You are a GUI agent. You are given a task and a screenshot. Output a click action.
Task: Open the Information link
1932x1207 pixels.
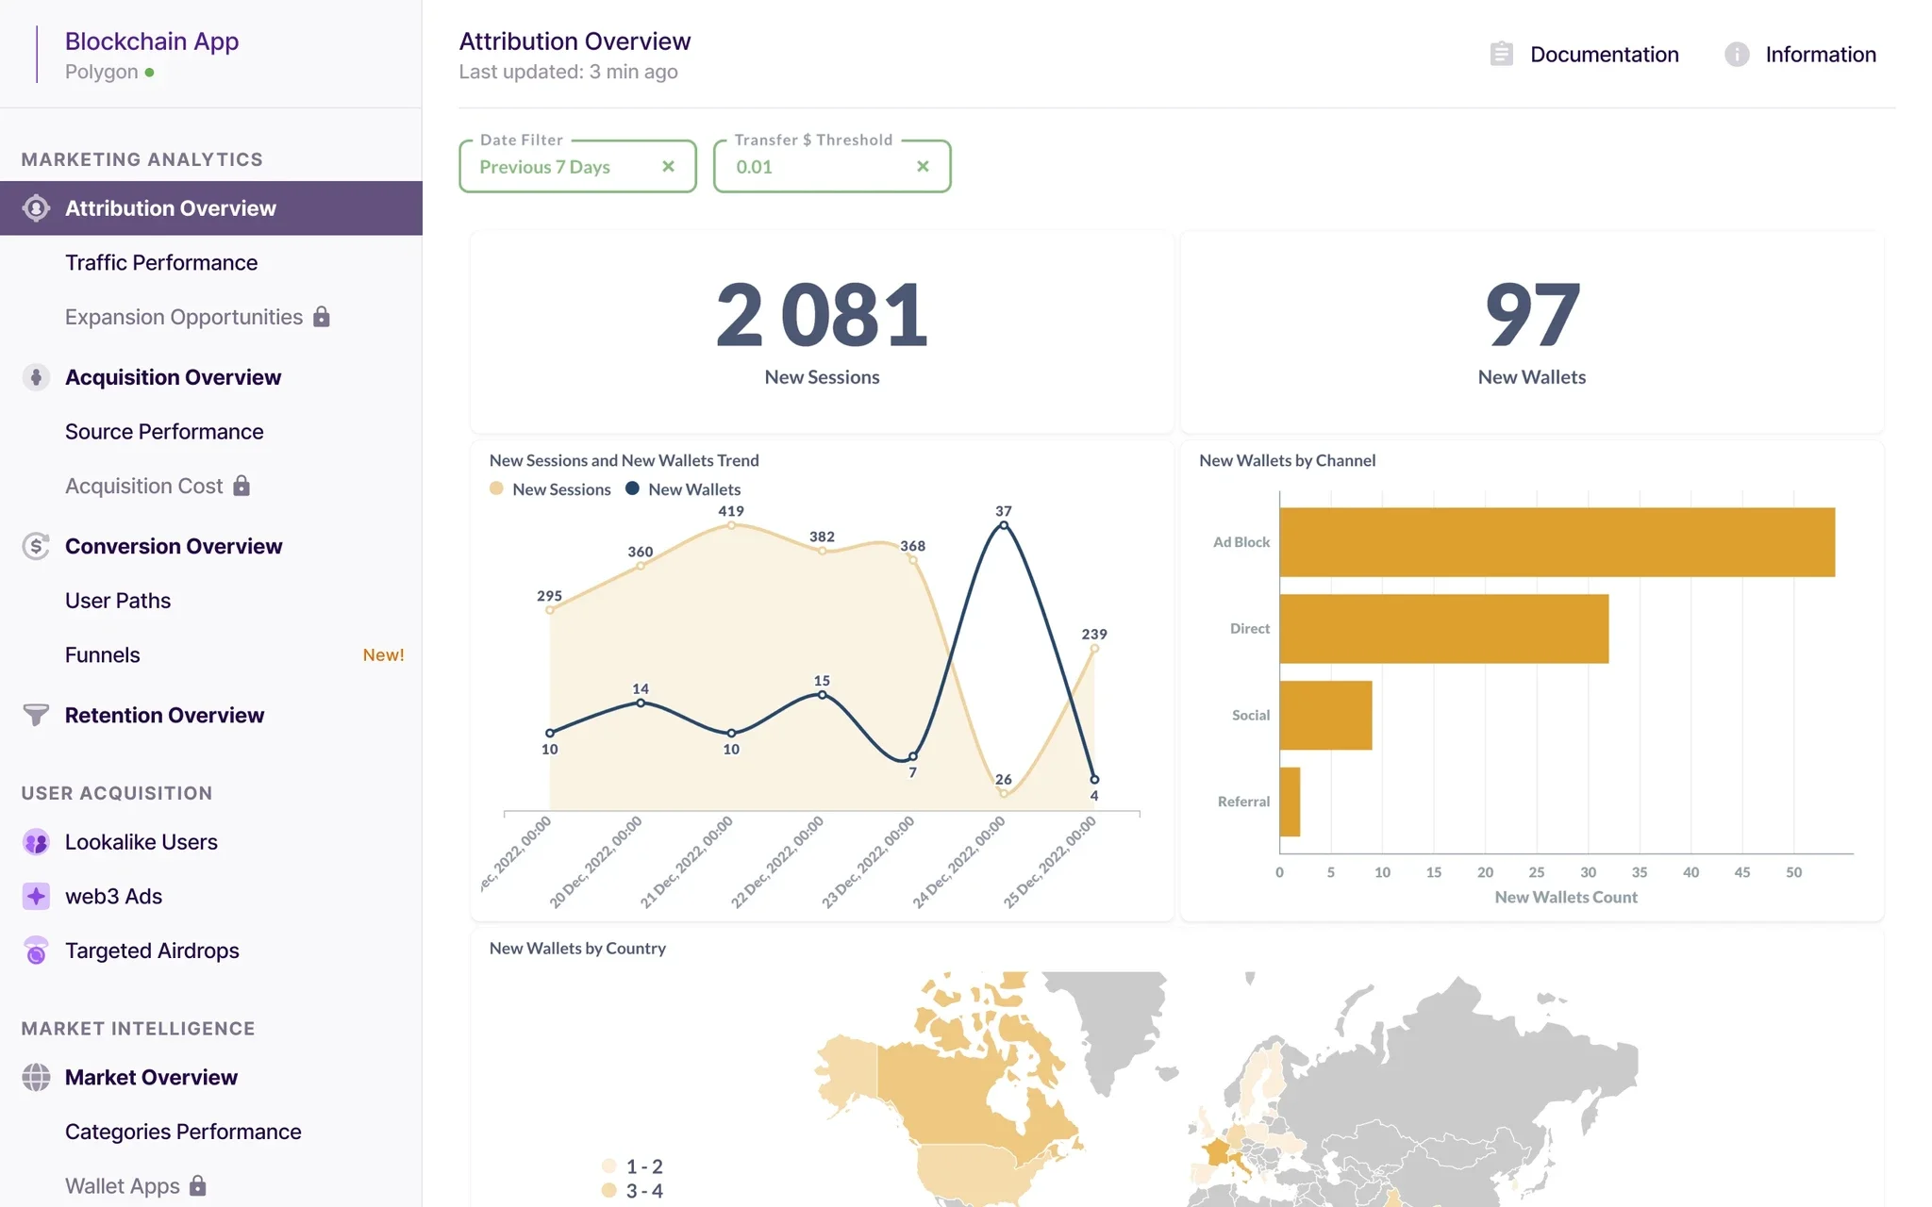point(1820,54)
